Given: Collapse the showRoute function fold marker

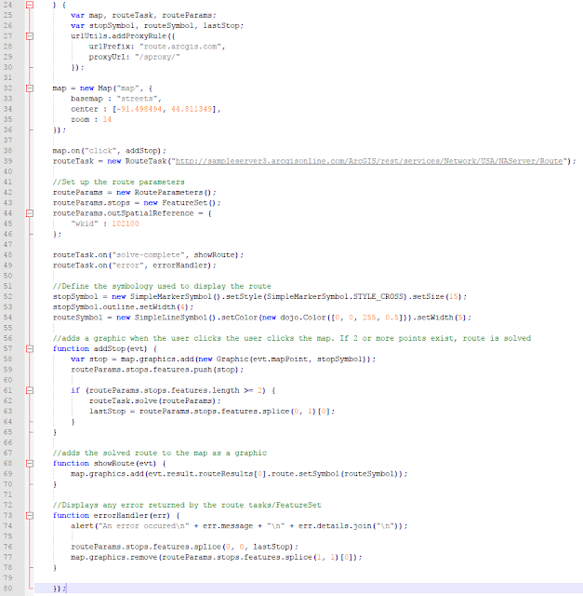Looking at the screenshot, I should [30, 464].
